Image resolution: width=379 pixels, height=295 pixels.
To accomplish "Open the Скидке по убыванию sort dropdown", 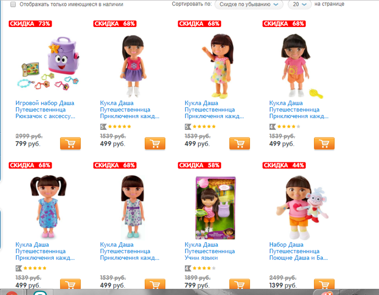I will pos(249,4).
